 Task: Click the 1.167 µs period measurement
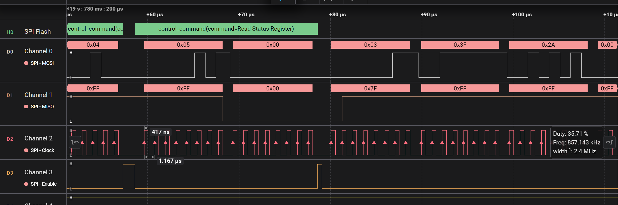(170, 161)
